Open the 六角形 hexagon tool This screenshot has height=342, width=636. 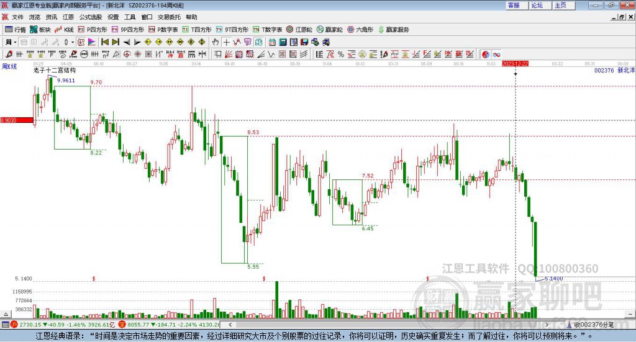(x=360, y=30)
